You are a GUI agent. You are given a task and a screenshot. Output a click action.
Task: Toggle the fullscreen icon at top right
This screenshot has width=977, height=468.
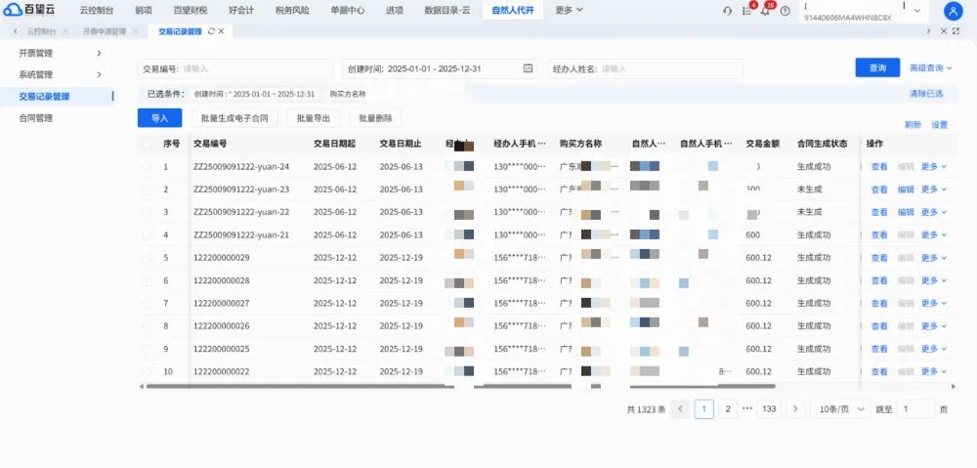click(x=956, y=30)
